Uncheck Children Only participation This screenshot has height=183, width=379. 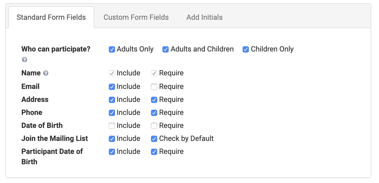coord(246,49)
